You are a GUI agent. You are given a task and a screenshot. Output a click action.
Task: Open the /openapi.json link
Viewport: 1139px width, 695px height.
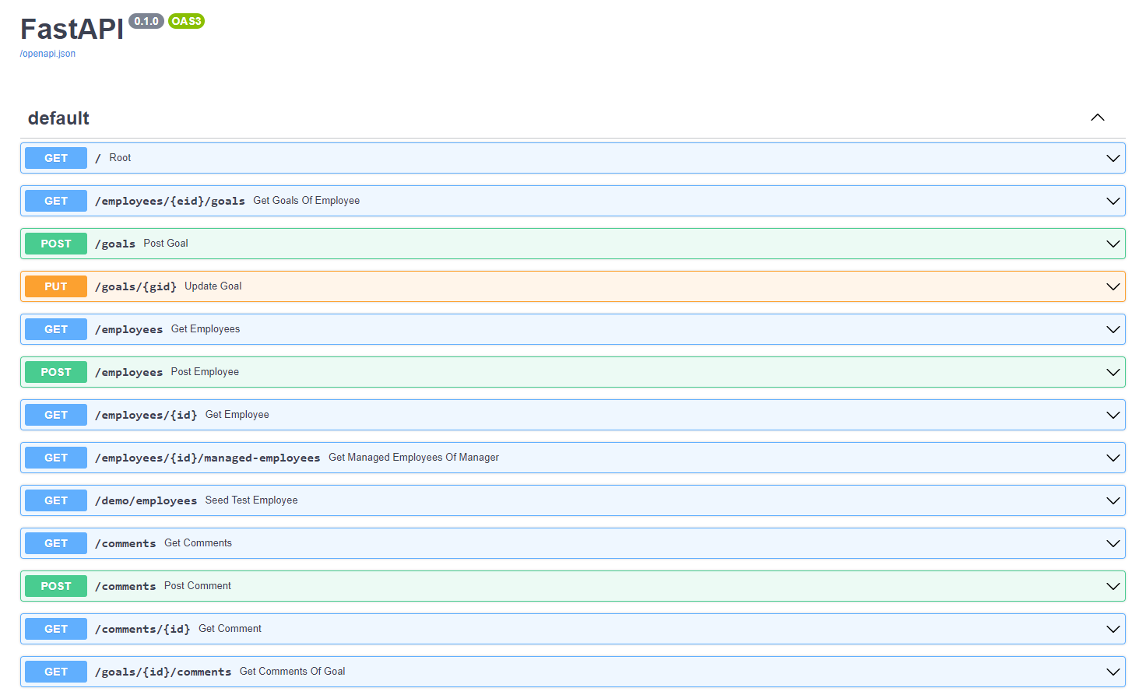[x=47, y=54]
